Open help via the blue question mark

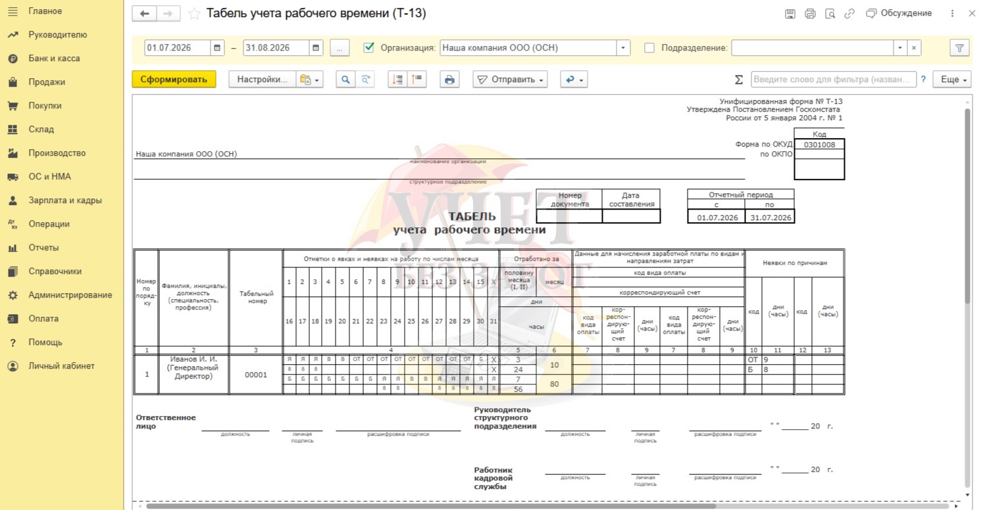coord(923,80)
